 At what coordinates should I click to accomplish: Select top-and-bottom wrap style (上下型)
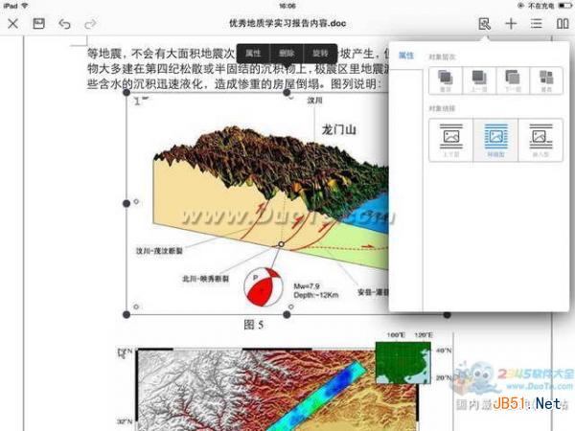452,140
